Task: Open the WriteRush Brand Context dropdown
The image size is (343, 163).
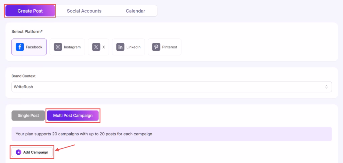Action: (171, 87)
